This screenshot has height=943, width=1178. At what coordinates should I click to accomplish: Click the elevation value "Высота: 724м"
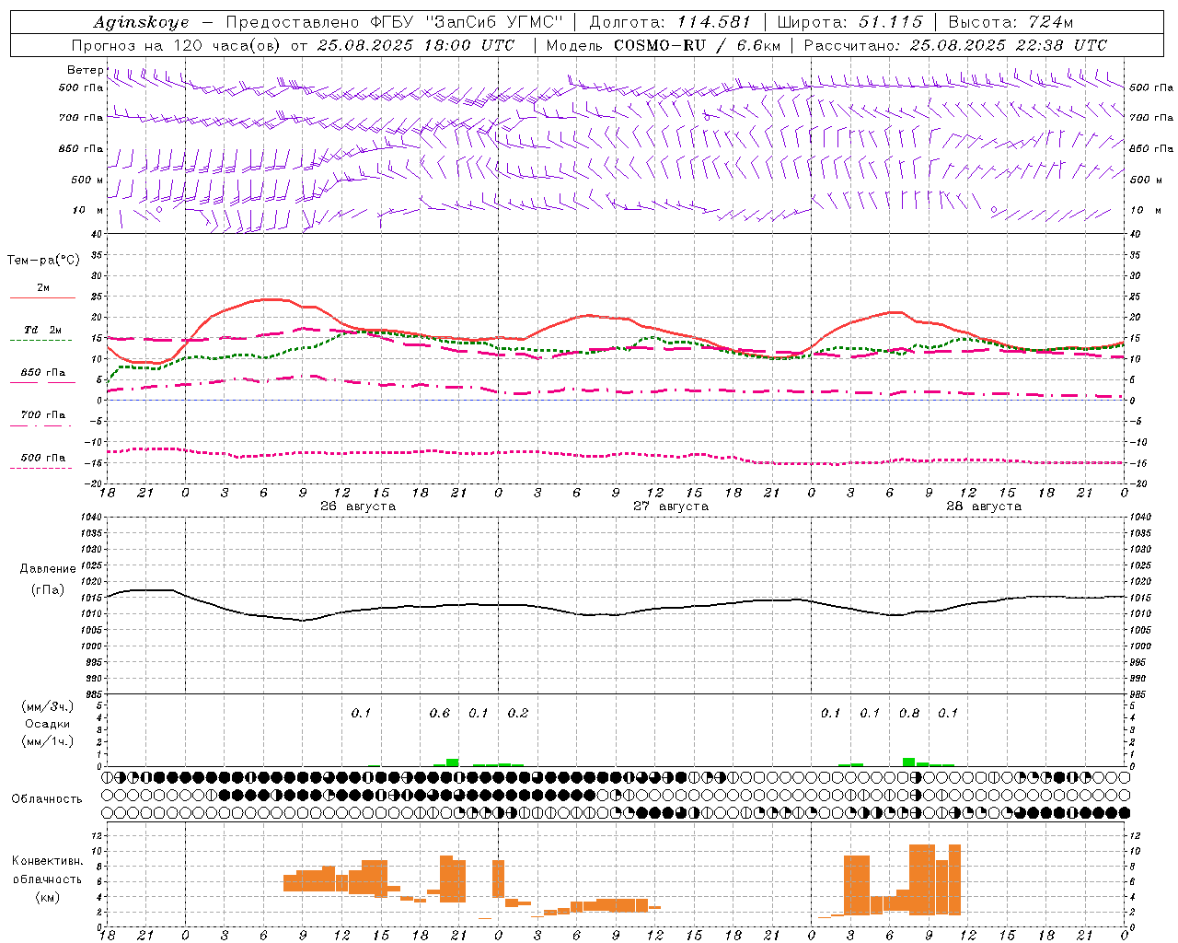(1011, 22)
